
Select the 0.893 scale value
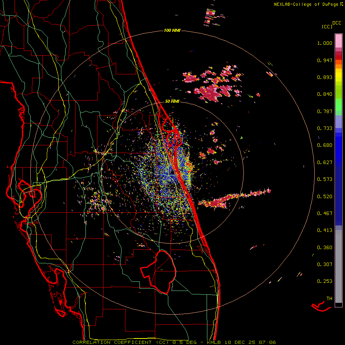tap(325, 77)
